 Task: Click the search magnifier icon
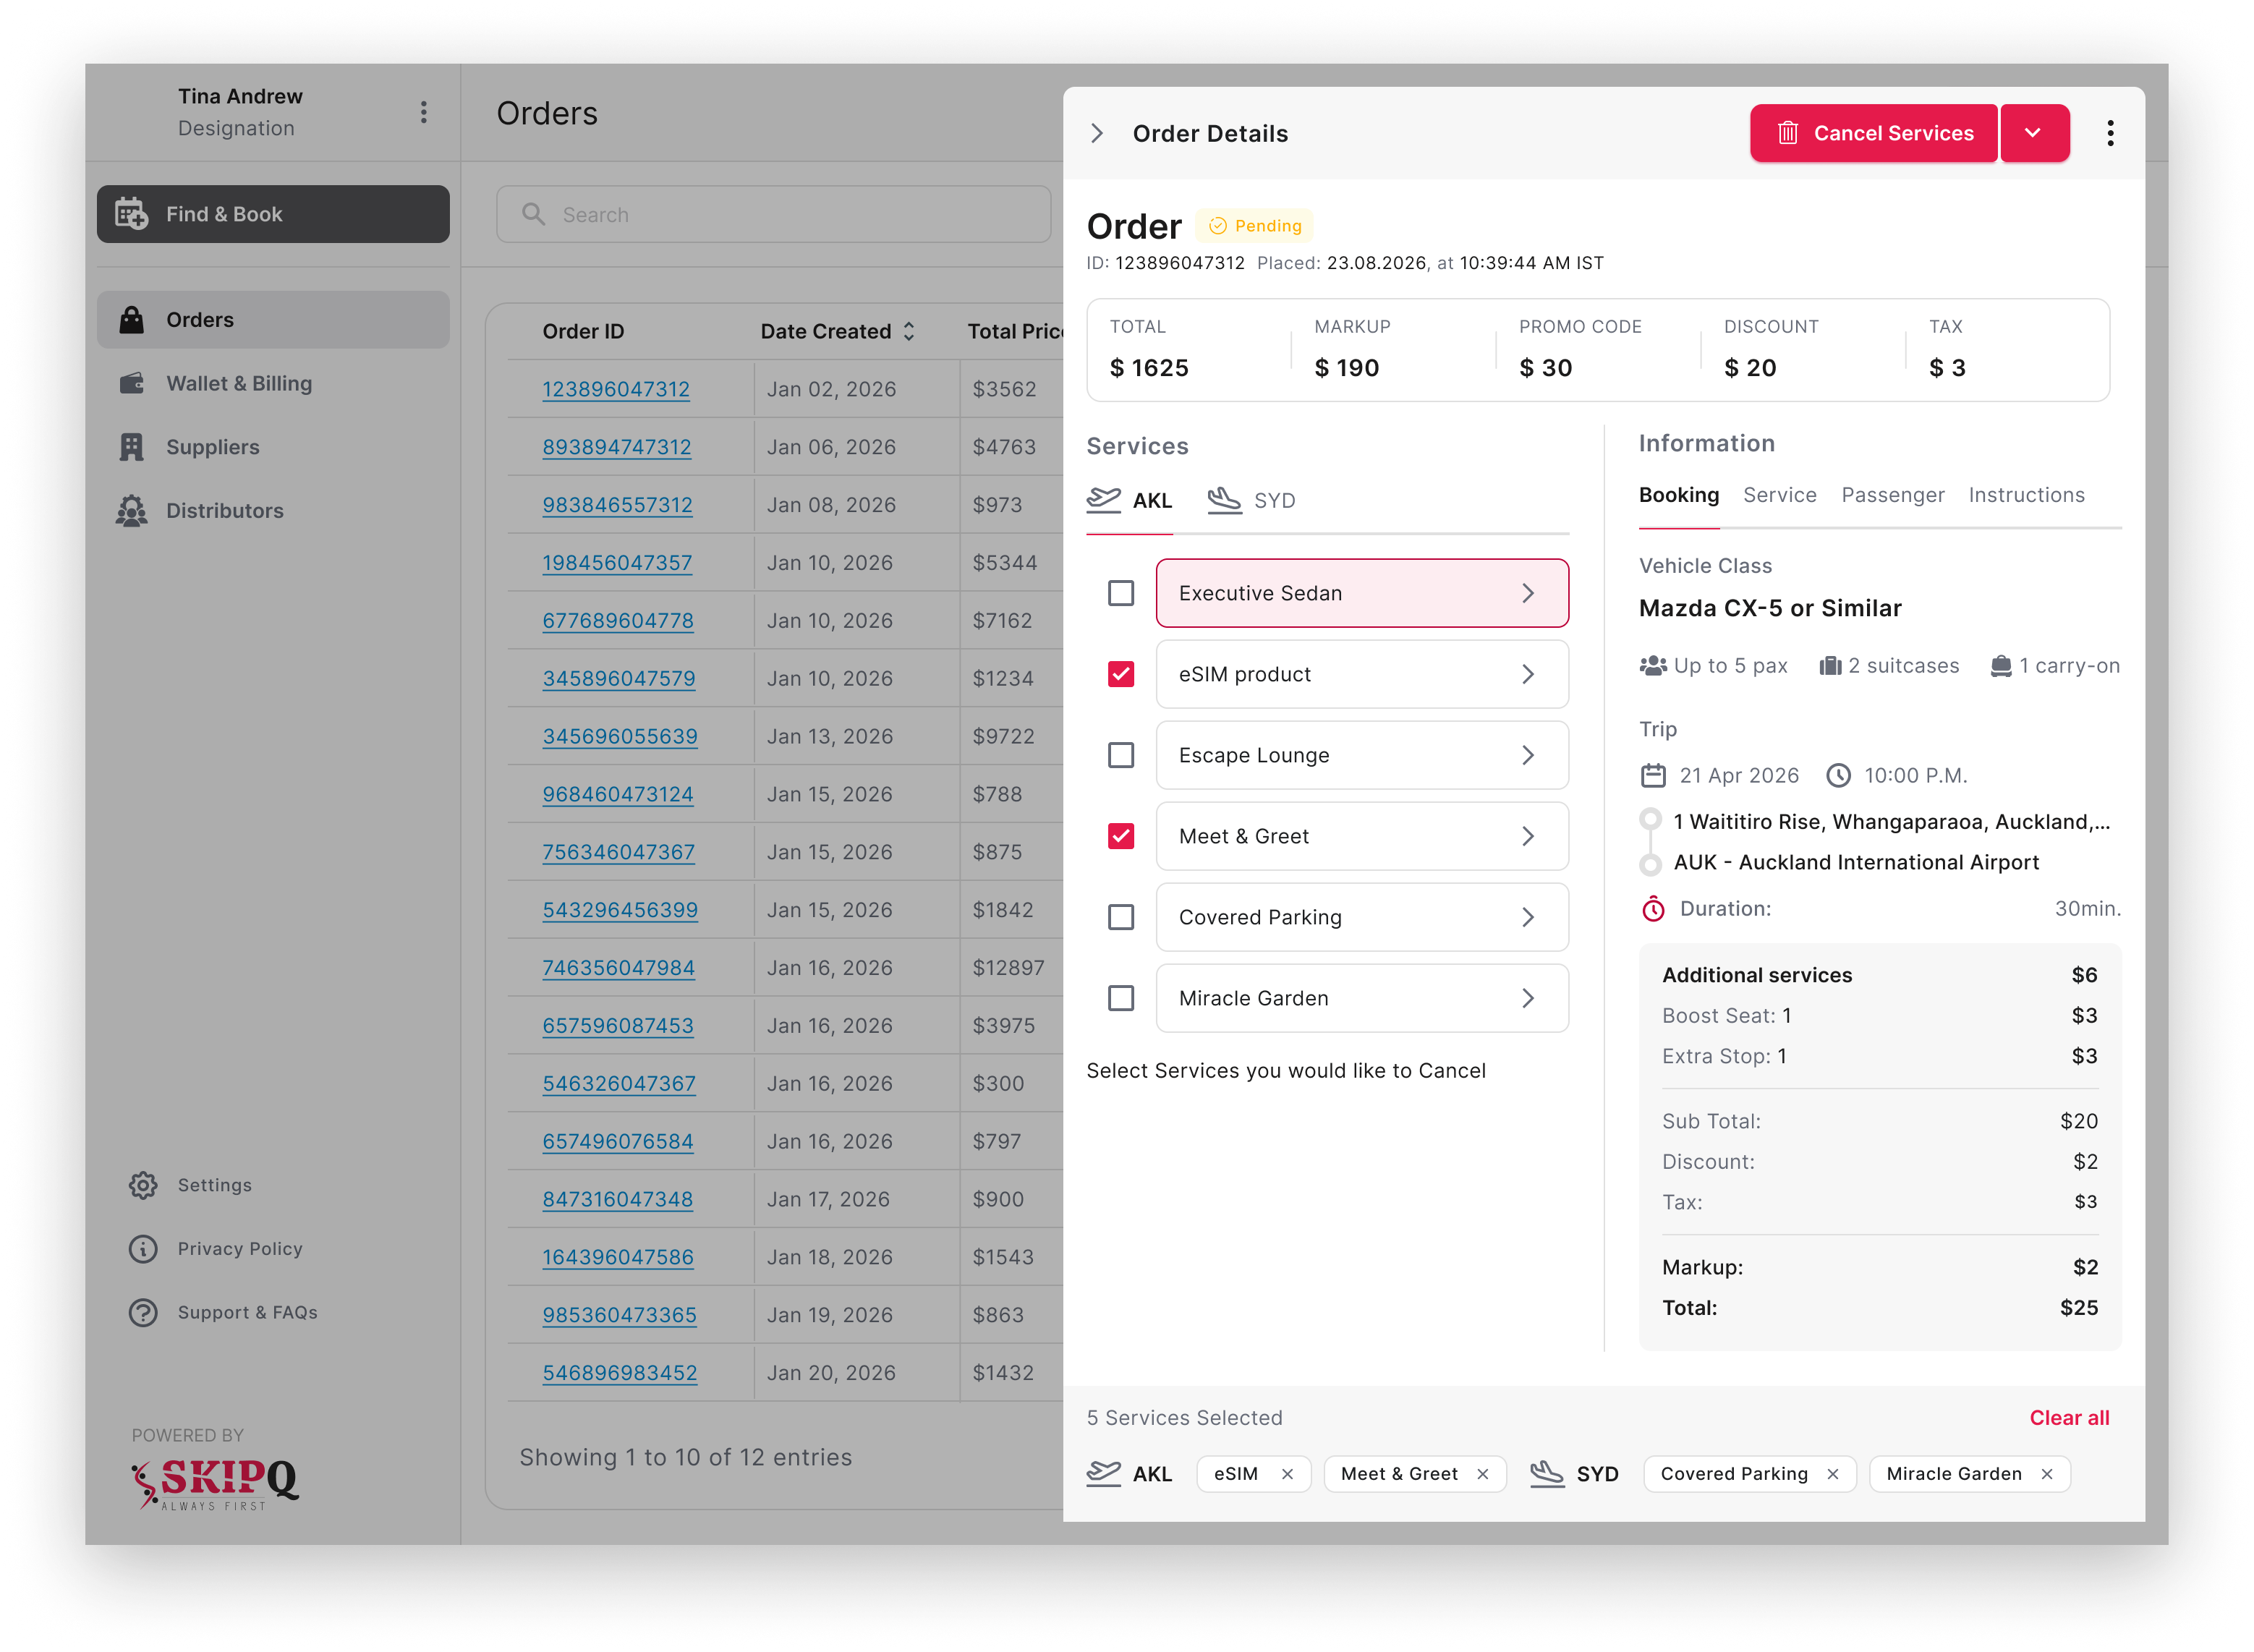(533, 214)
